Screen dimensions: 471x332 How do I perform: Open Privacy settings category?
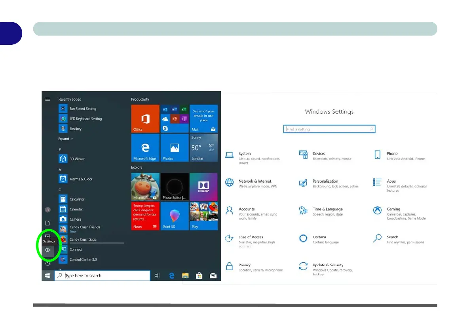(x=254, y=267)
